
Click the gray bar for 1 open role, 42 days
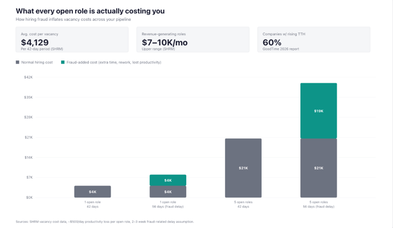[93, 192]
